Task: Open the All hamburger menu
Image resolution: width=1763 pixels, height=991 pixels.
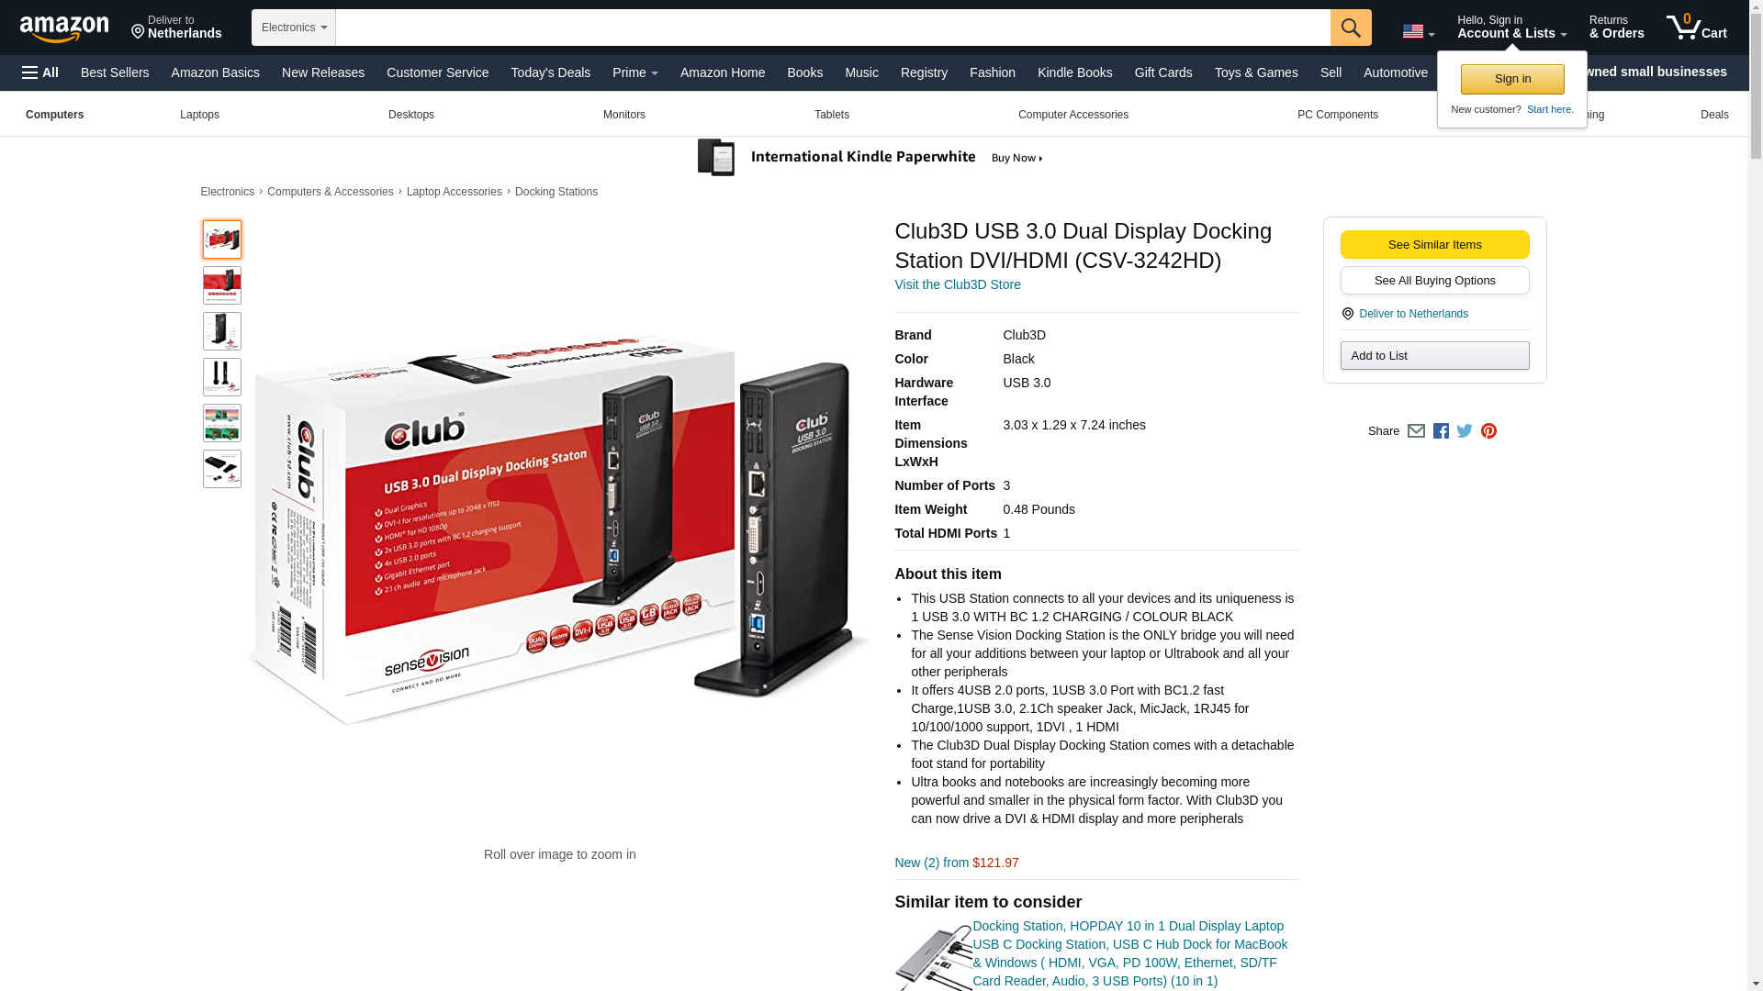Action: pyautogui.click(x=40, y=72)
